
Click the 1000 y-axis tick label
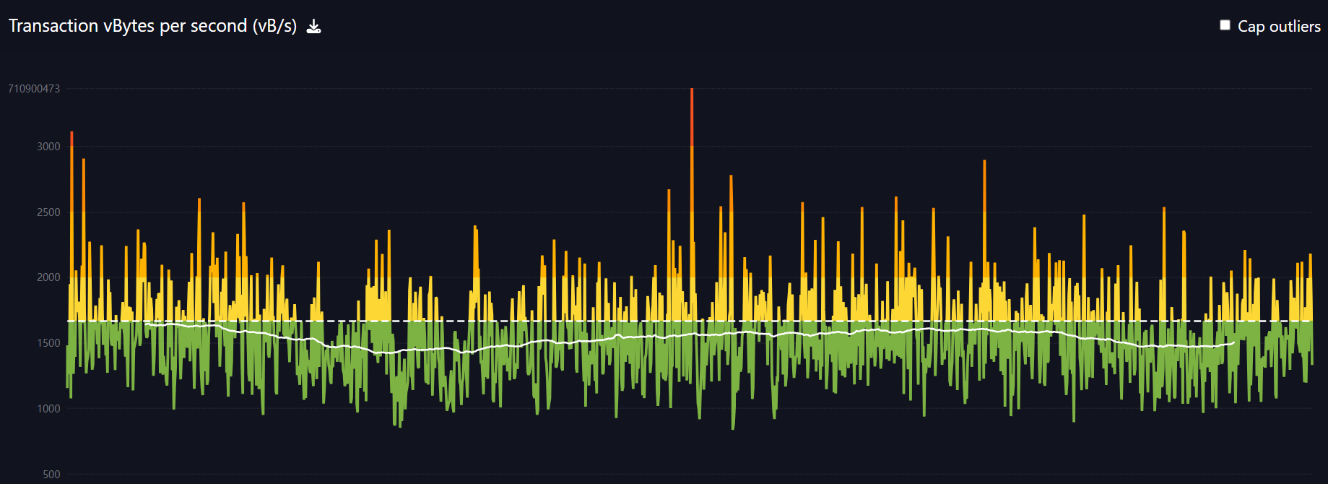pos(48,409)
